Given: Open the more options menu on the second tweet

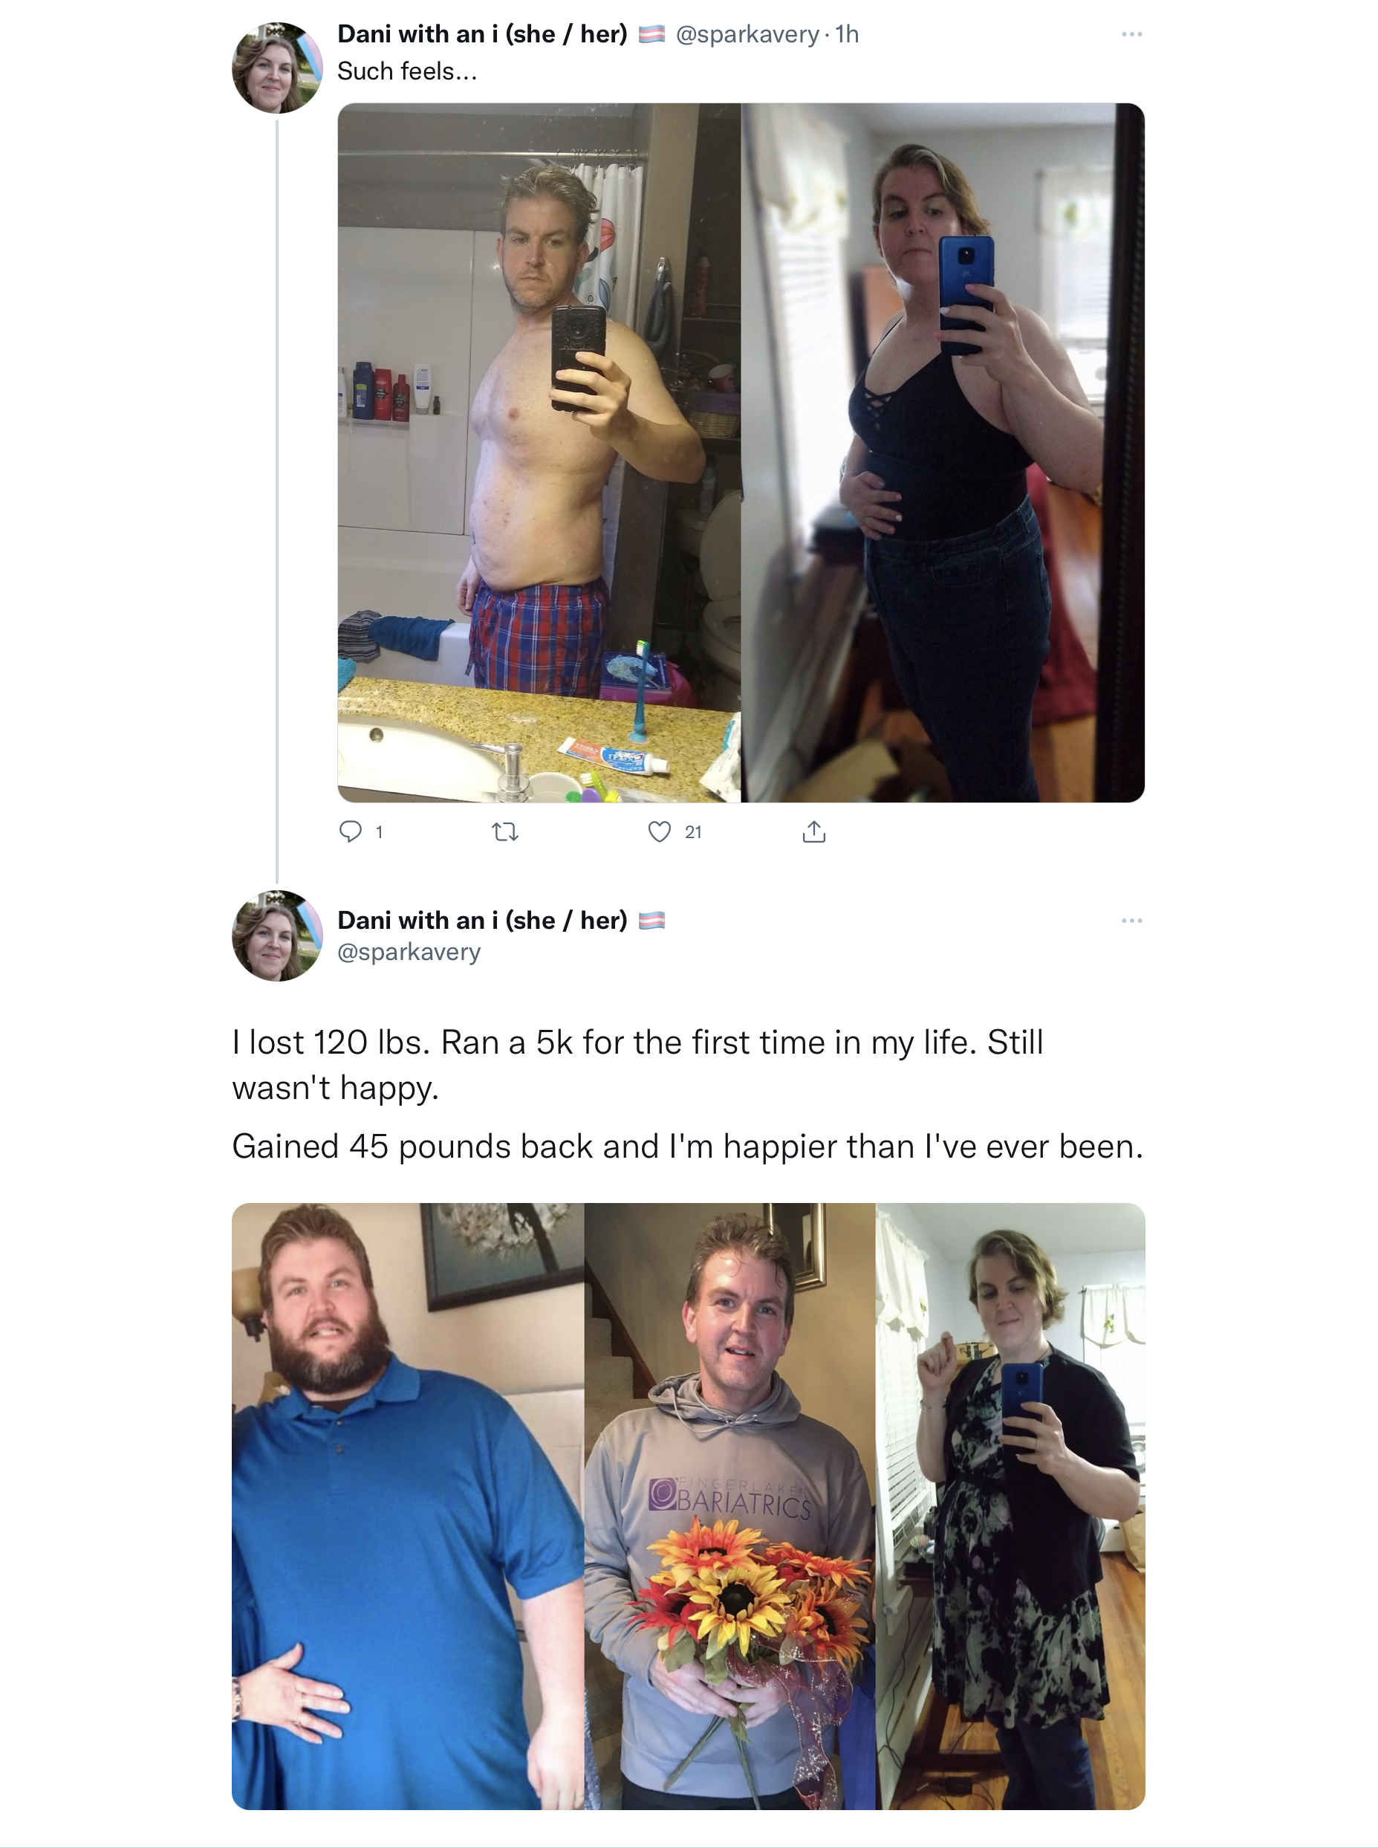Looking at the screenshot, I should 1132,920.
